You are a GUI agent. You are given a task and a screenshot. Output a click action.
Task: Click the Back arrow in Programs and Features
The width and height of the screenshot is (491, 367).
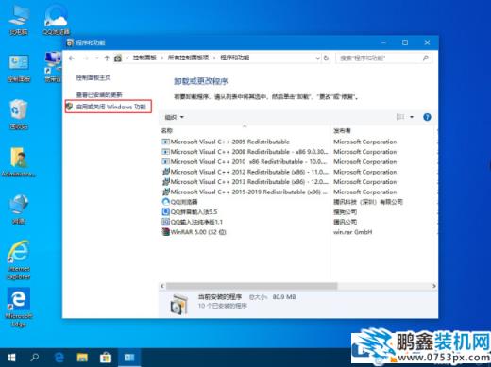72,58
